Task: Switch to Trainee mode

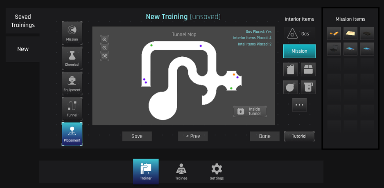Action: pyautogui.click(x=181, y=172)
